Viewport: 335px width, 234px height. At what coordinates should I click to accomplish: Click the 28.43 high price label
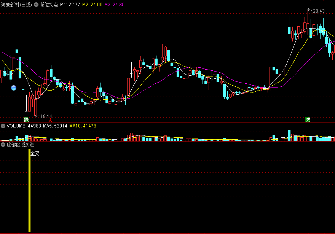click(x=319, y=11)
